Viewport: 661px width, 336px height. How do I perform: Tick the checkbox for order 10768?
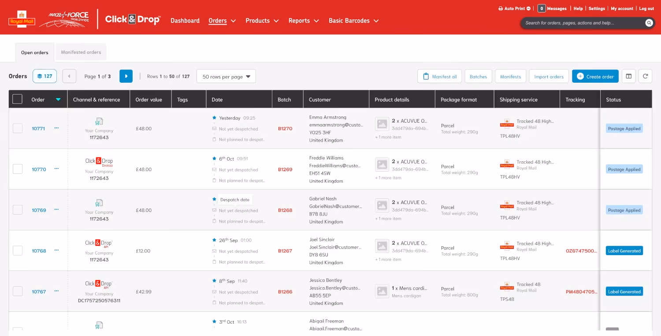(18, 251)
